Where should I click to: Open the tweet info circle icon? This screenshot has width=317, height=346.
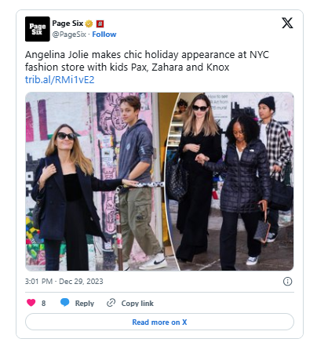287,282
